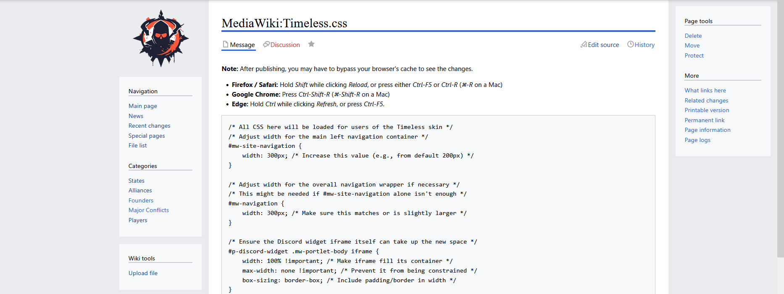The height and width of the screenshot is (294, 784).
Task: Click the History clock icon
Action: [x=630, y=45]
